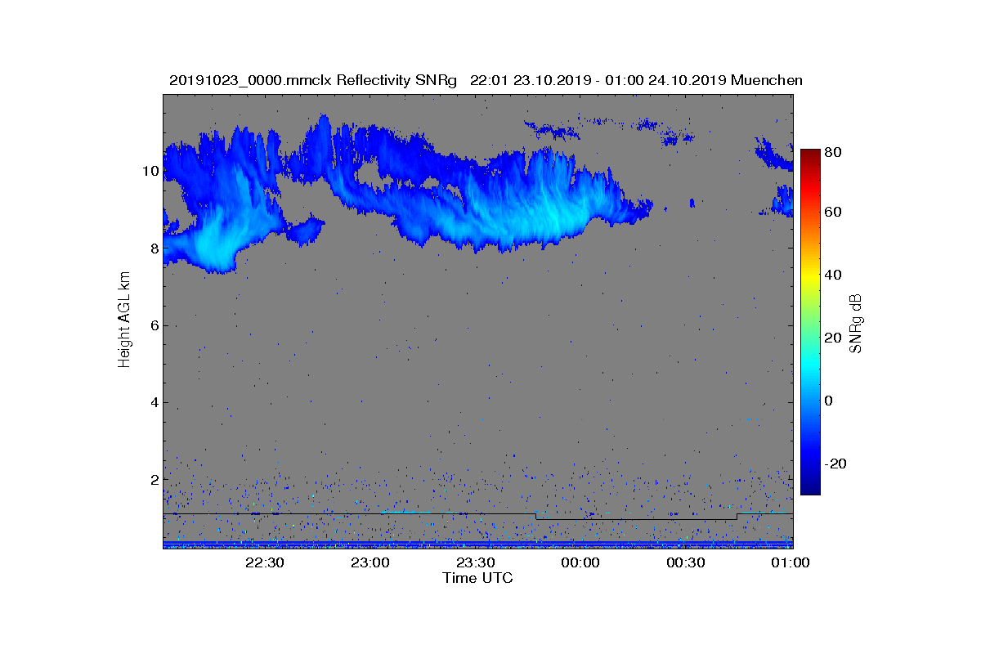Click the colorbar value 40
Image resolution: width=981 pixels, height=654 pixels.
[835, 275]
